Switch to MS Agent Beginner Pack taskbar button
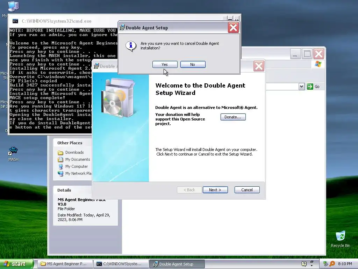The height and width of the screenshot is (269, 358). (65, 264)
